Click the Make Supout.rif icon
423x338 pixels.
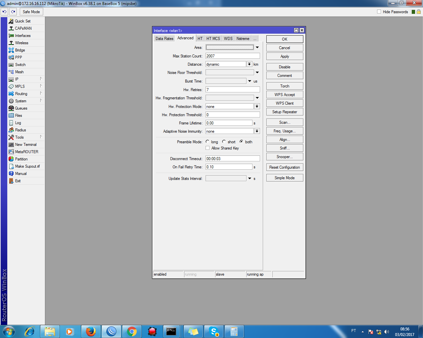(x=11, y=166)
